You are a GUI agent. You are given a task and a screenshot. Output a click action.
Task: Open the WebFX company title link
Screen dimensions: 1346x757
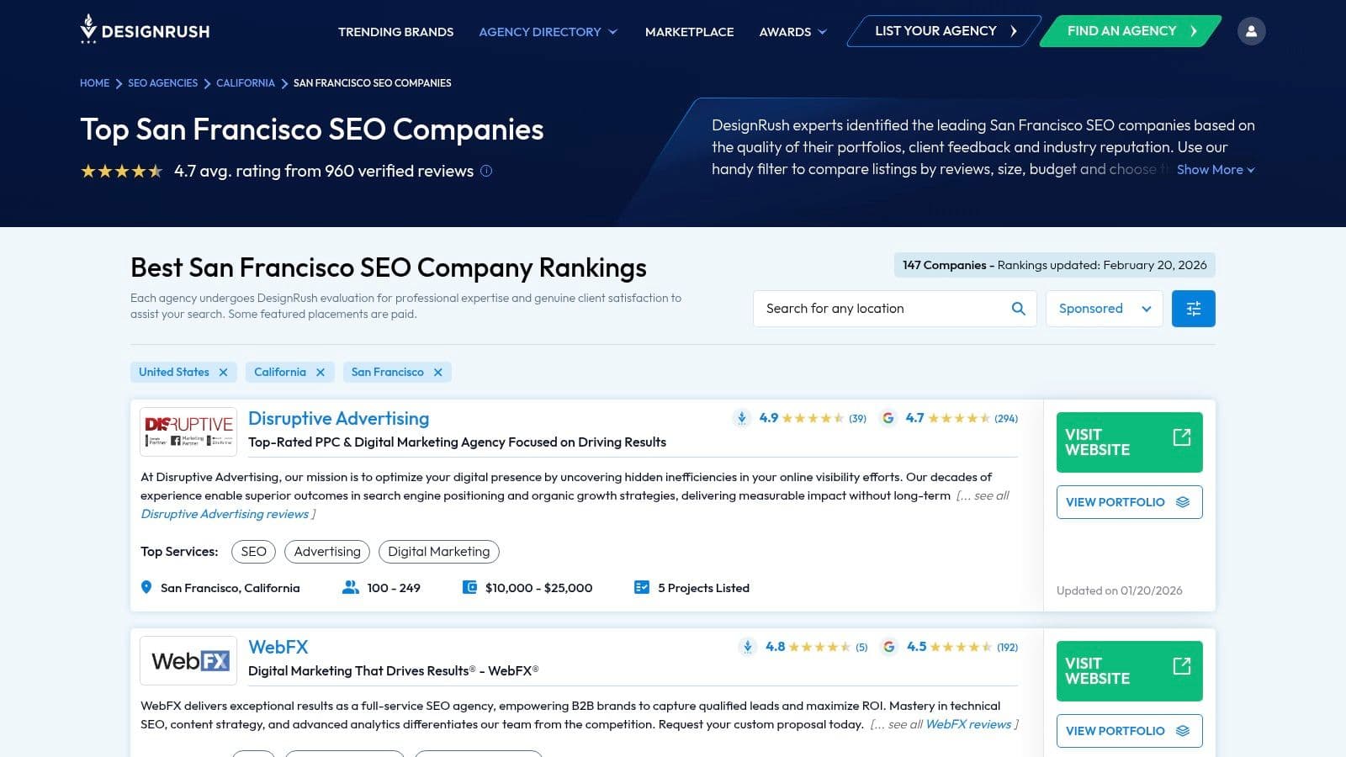[278, 647]
